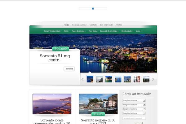The height and width of the screenshot is (124, 186).
Task: Open Sorrento locale commerciale listing title
Action: pyautogui.click(x=52, y=121)
